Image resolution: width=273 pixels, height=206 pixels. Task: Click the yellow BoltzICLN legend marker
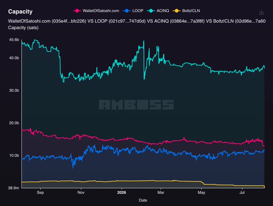coord(177,11)
